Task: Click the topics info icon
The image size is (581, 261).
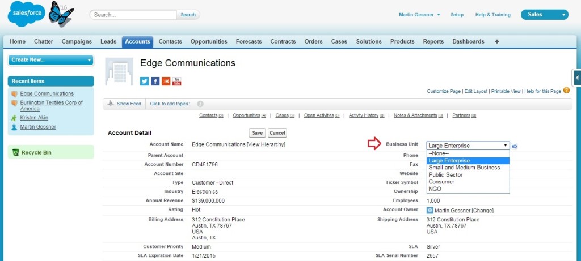Action: [x=200, y=104]
